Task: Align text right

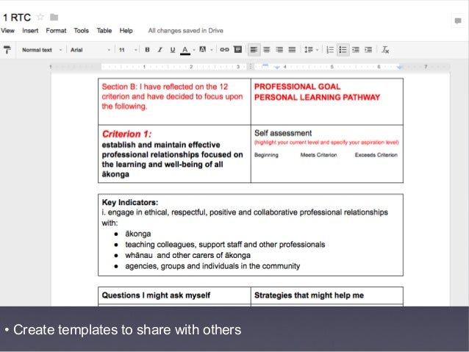Action: (279, 50)
